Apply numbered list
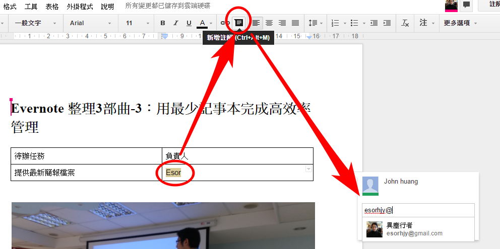This screenshot has height=249, width=500. pyautogui.click(x=335, y=23)
